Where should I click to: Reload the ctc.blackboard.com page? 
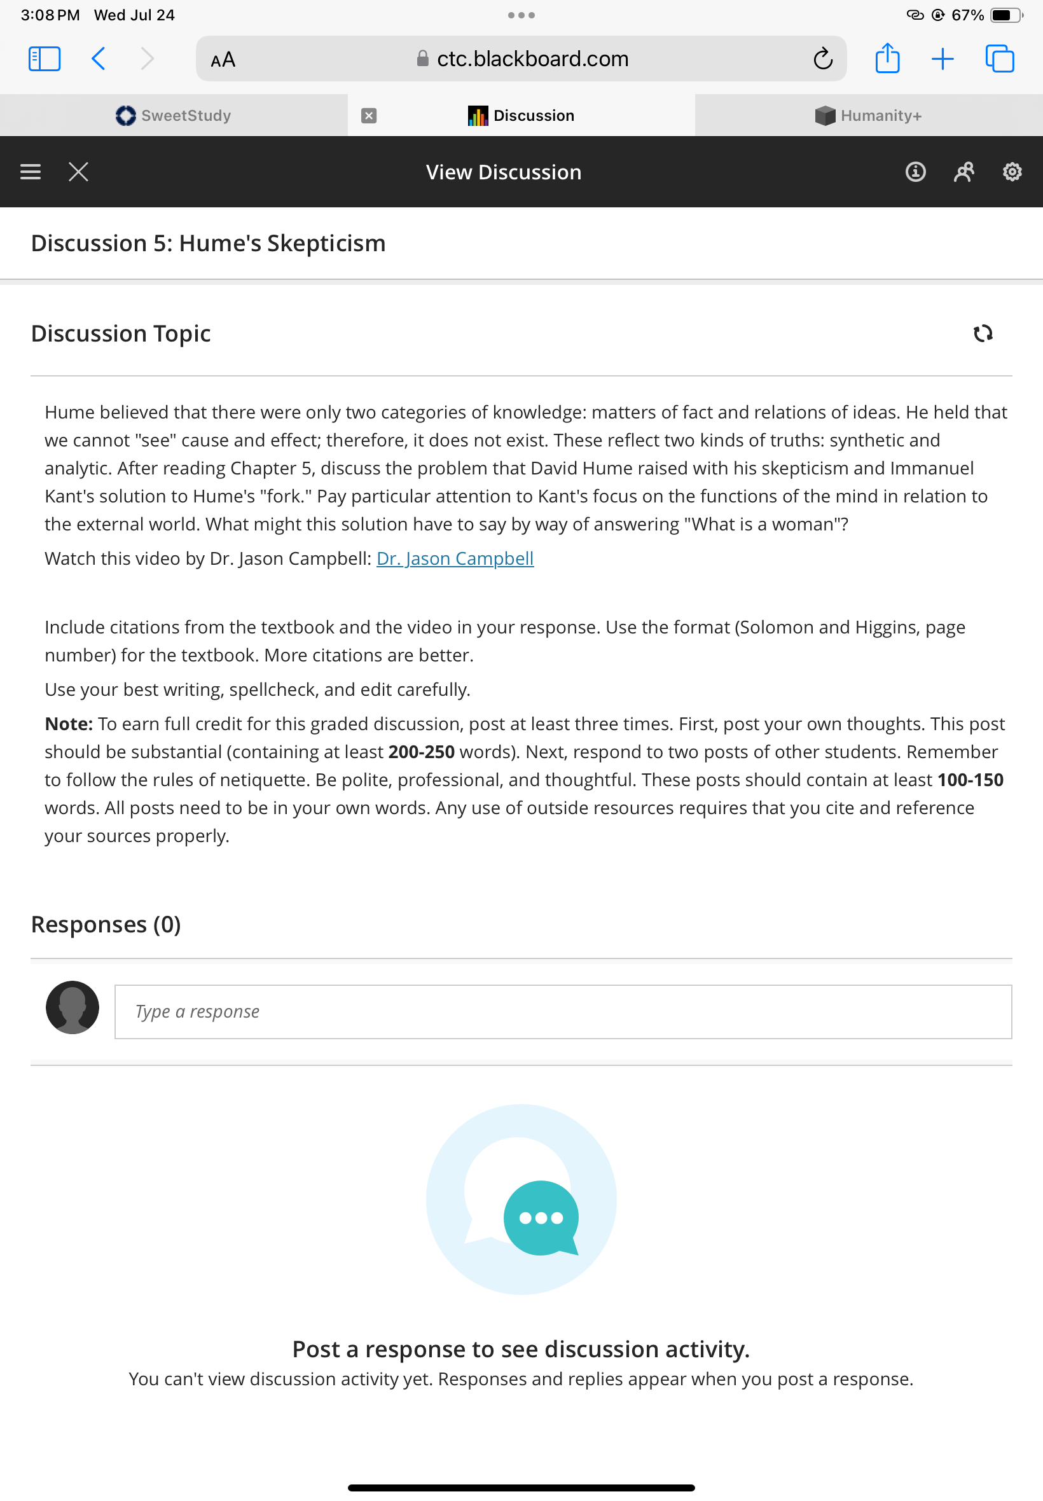click(823, 59)
